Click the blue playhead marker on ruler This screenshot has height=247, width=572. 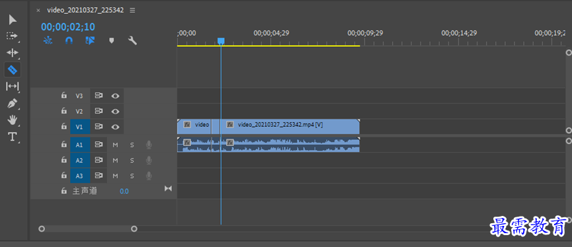221,41
